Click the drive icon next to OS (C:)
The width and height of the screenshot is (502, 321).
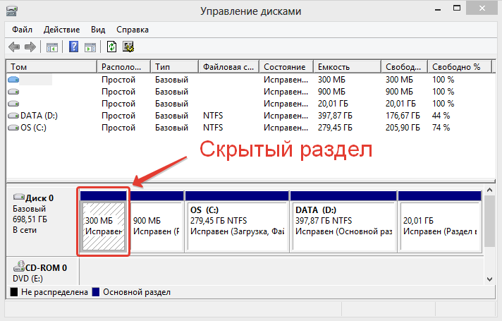13,128
